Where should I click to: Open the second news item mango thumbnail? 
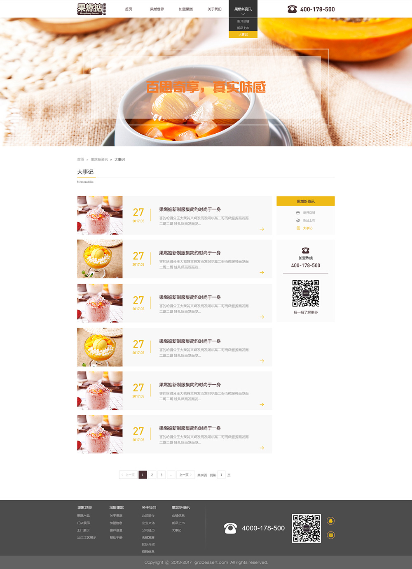100,259
